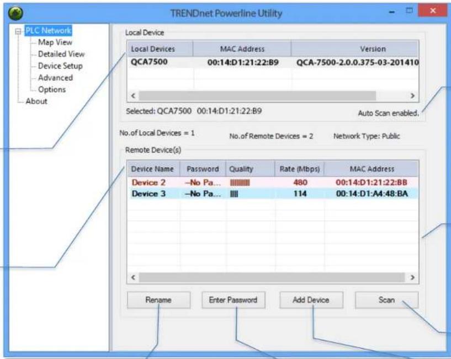
Task: Click the Enter Password button
Action: pos(234,300)
